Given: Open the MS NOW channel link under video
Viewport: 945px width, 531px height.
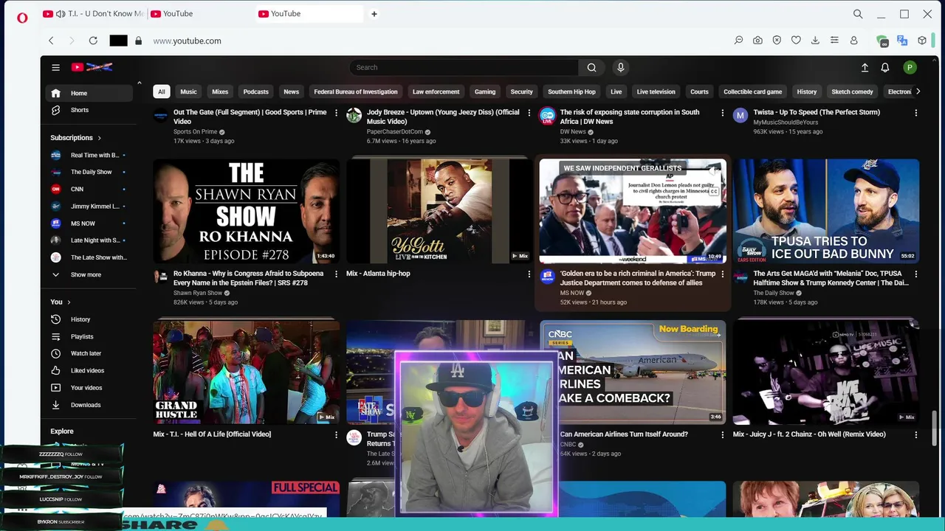Looking at the screenshot, I should (x=572, y=293).
